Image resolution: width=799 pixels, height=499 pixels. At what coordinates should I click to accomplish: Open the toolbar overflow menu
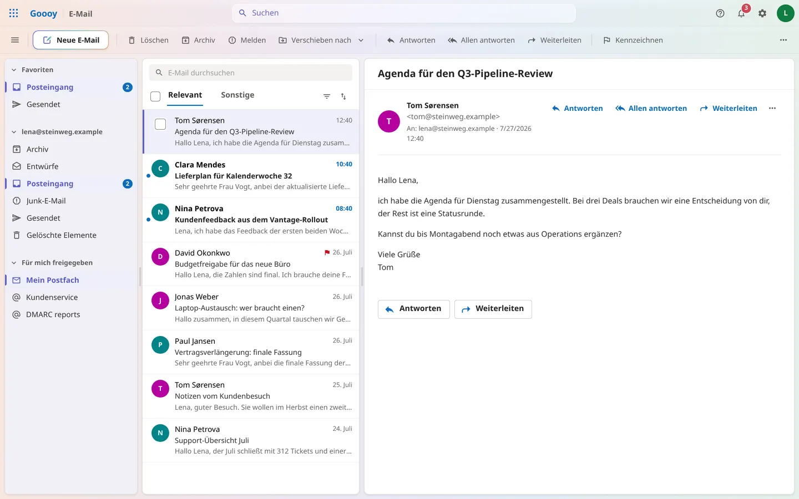pos(783,40)
